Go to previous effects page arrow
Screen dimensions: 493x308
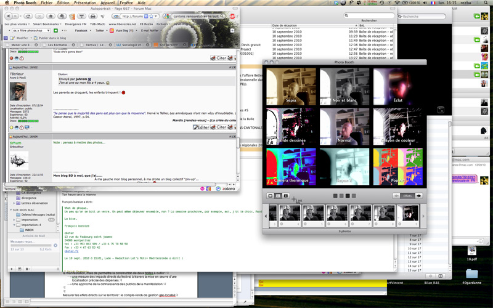(x=396, y=196)
